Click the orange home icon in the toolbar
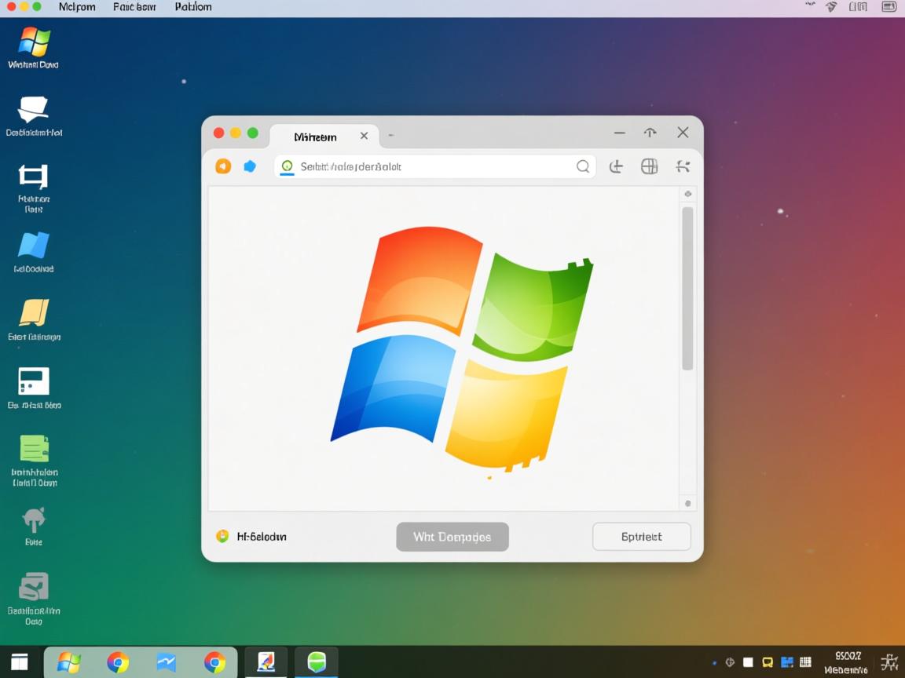The image size is (905, 678). 223,166
